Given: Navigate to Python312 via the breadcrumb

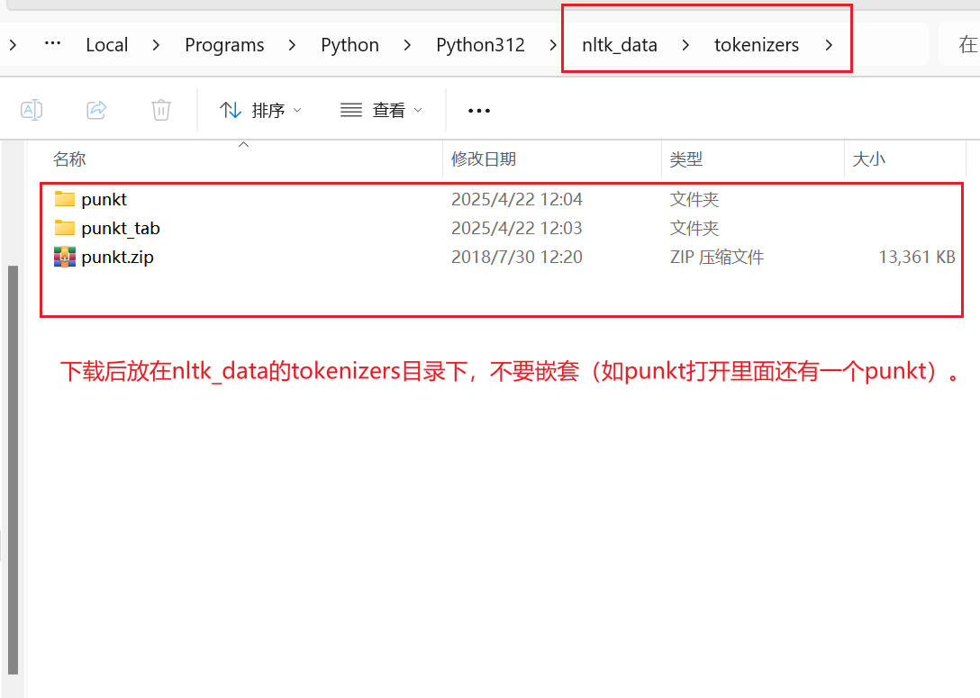Looking at the screenshot, I should (x=480, y=44).
